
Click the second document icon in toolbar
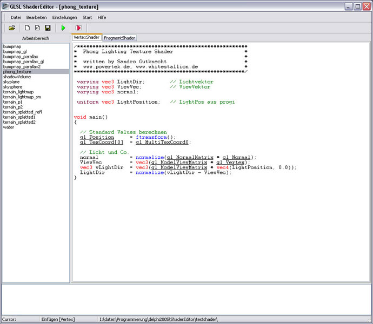pyautogui.click(x=37, y=28)
